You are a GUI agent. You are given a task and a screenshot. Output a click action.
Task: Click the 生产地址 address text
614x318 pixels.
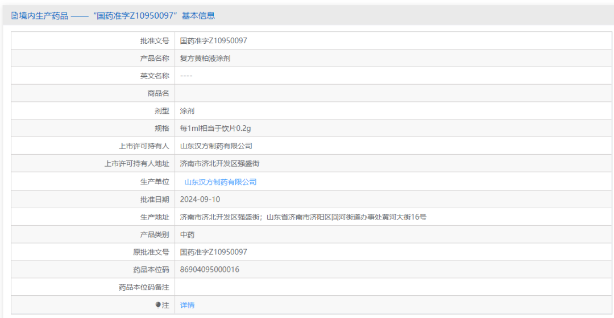302,217
